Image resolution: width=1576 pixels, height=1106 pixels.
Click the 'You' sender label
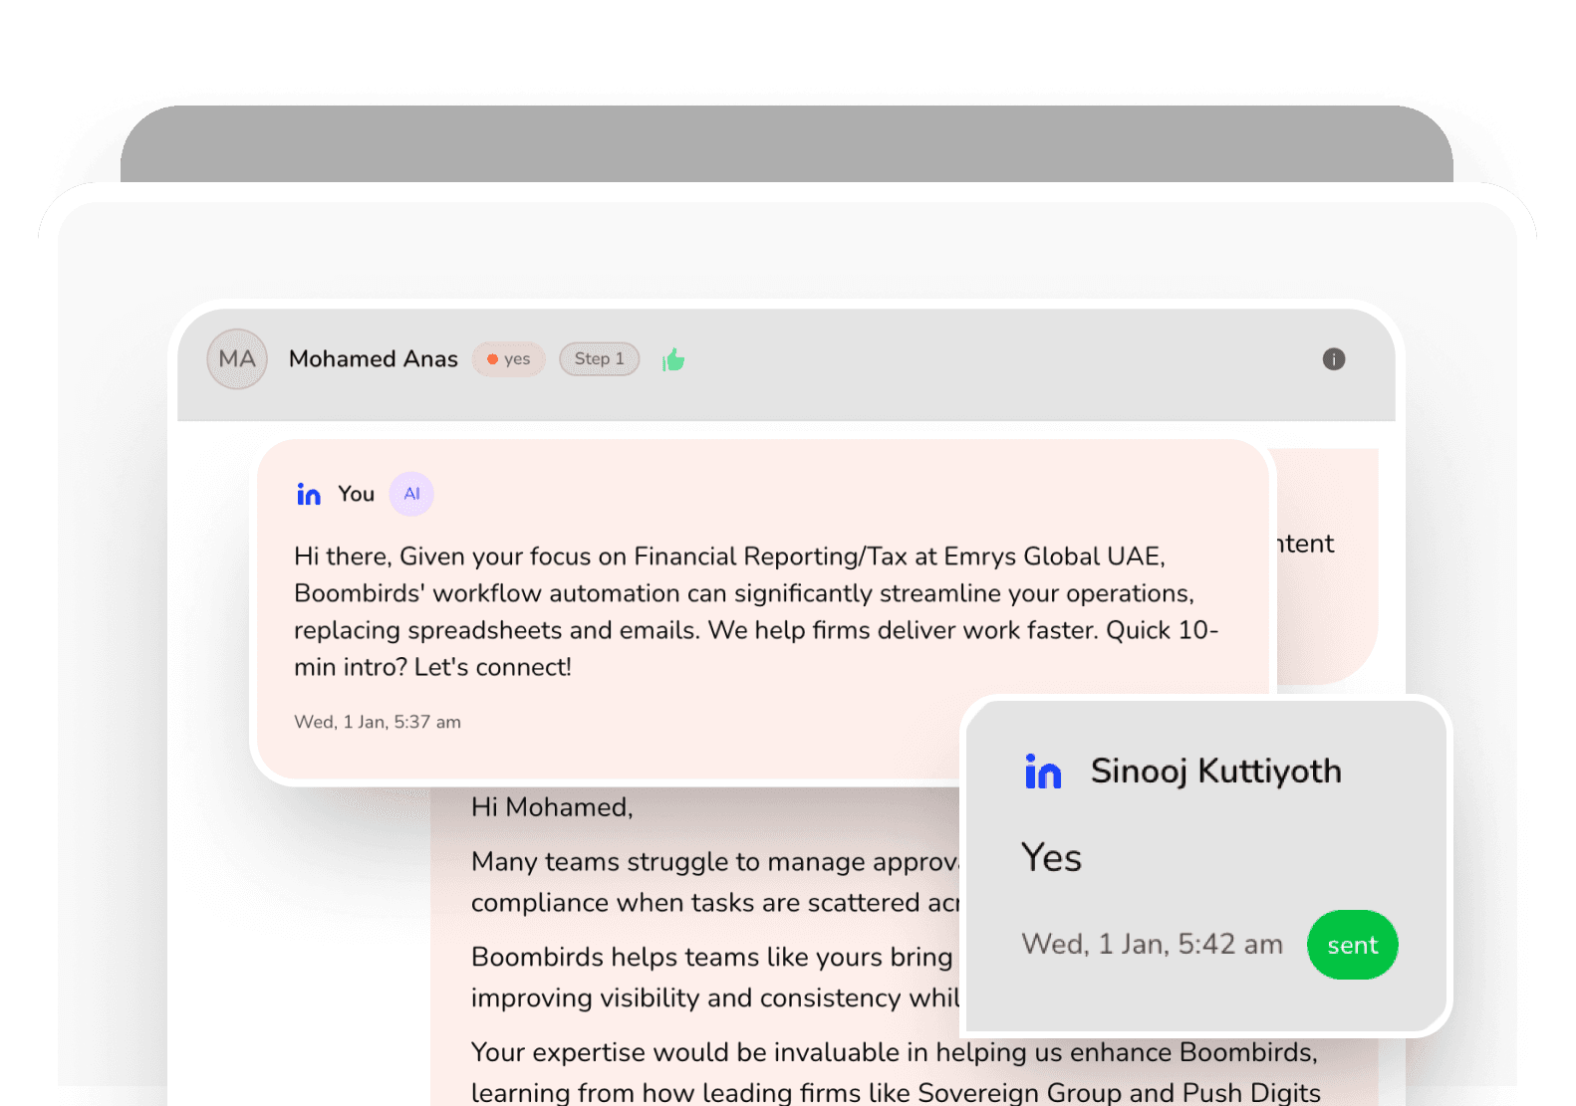[x=356, y=494]
